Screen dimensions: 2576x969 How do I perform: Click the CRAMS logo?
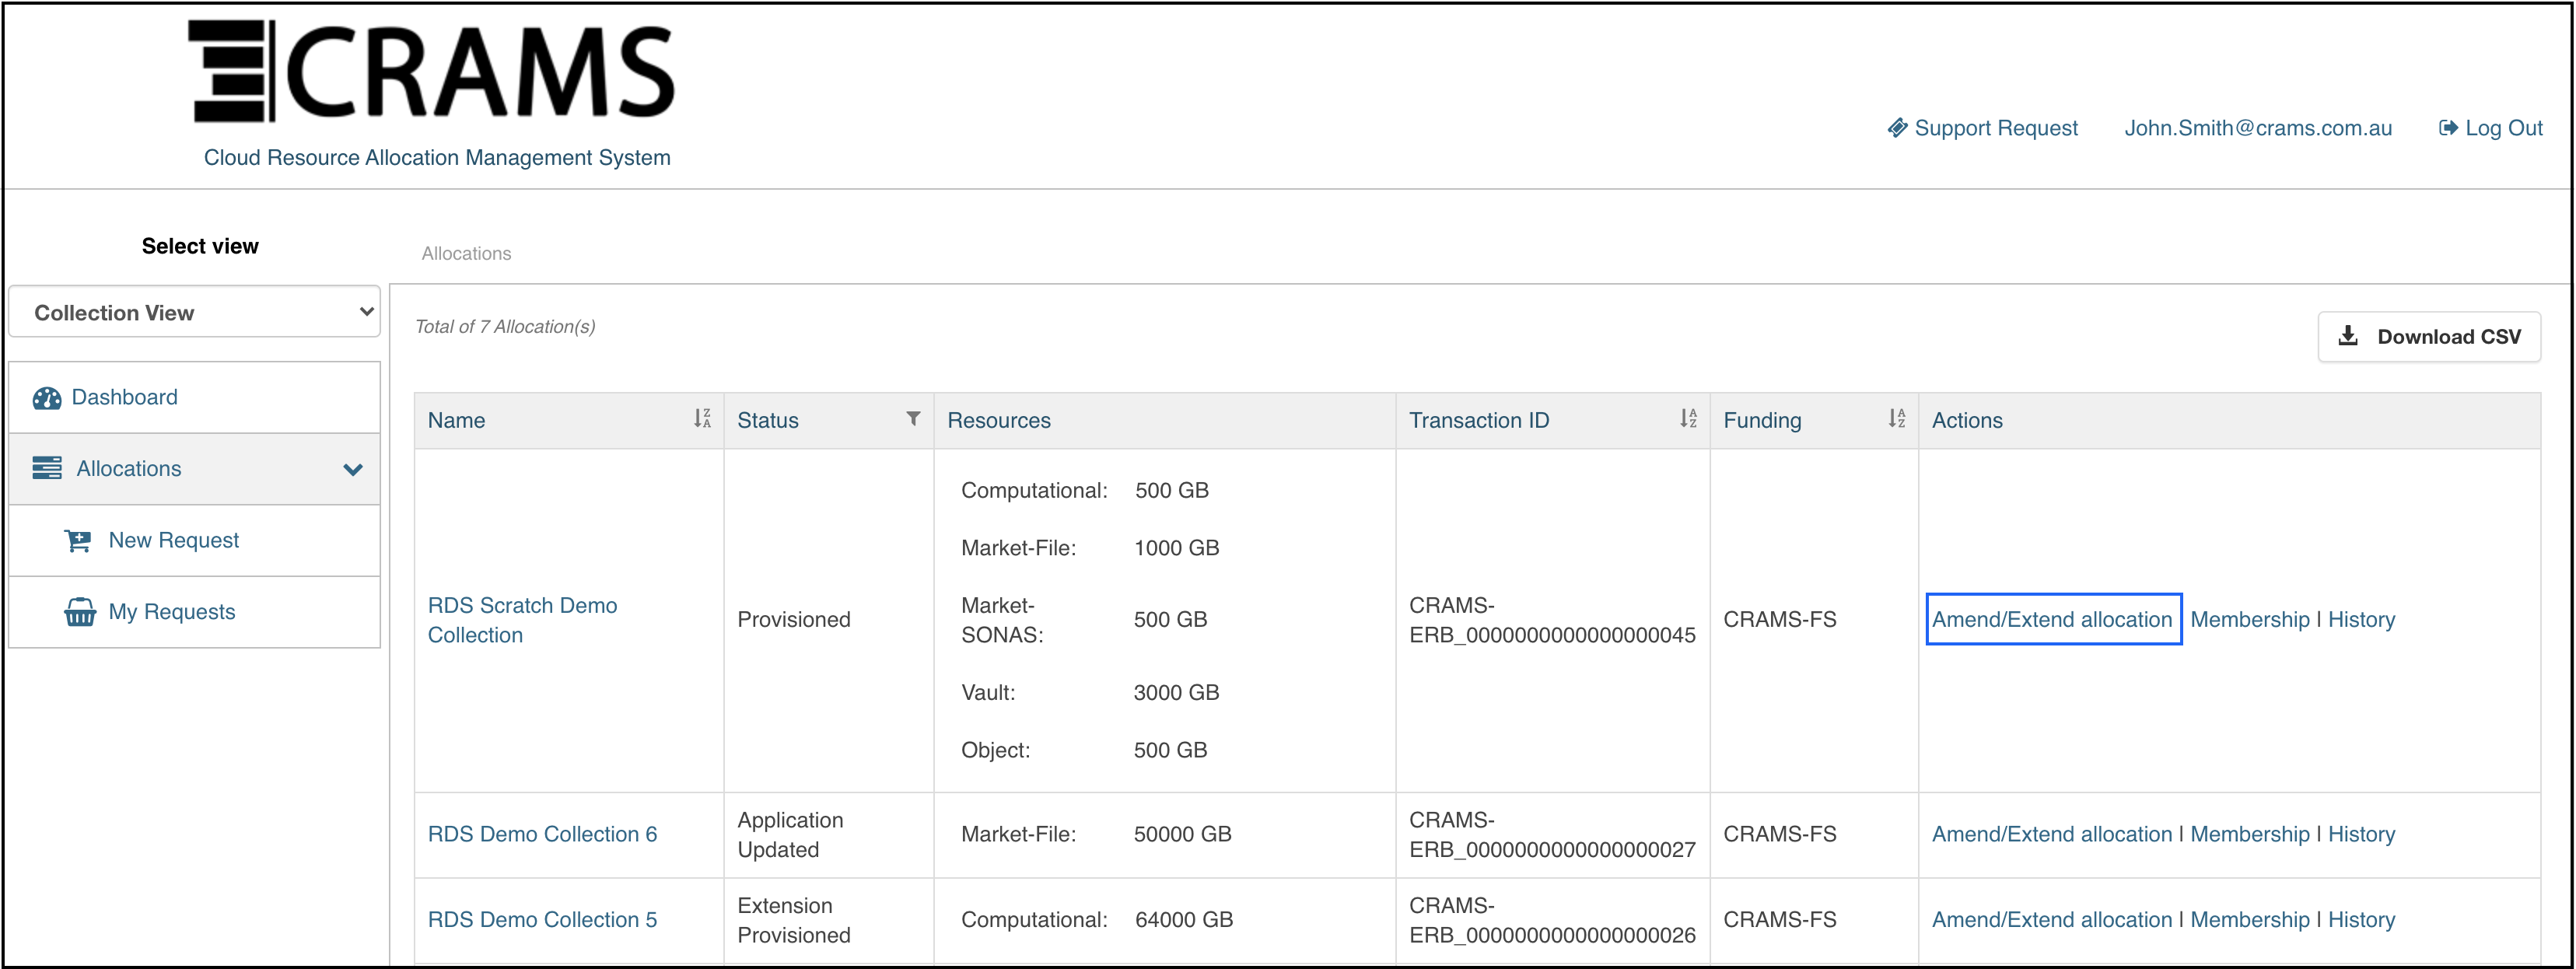pyautogui.click(x=431, y=71)
